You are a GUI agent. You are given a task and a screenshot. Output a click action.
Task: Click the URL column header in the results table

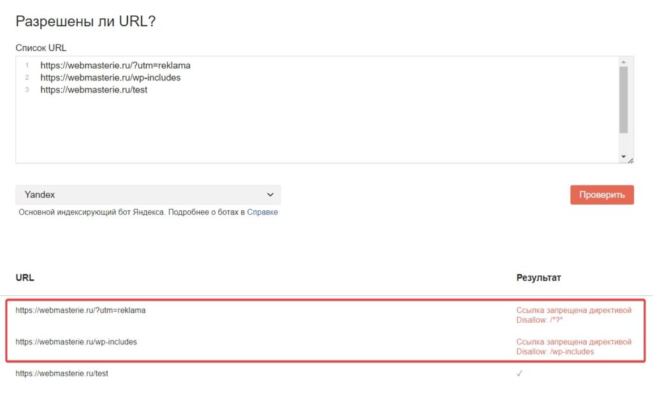point(25,278)
